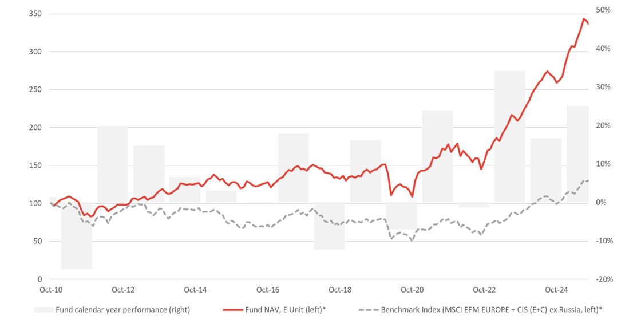This screenshot has width=637, height=335.
Task: Click the 50% label on the right axis
Action: [603, 10]
